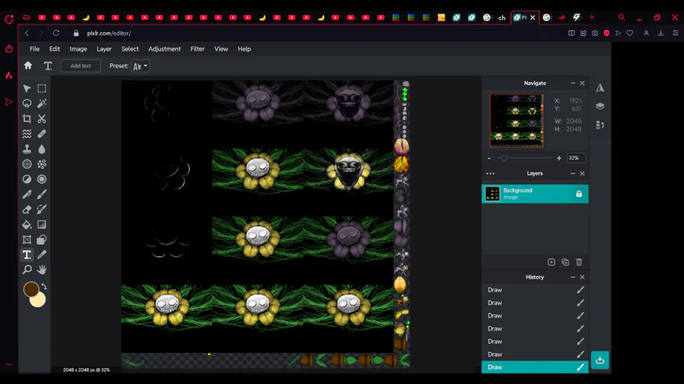Close the Navigate panel
The image size is (684, 384).
(x=582, y=83)
